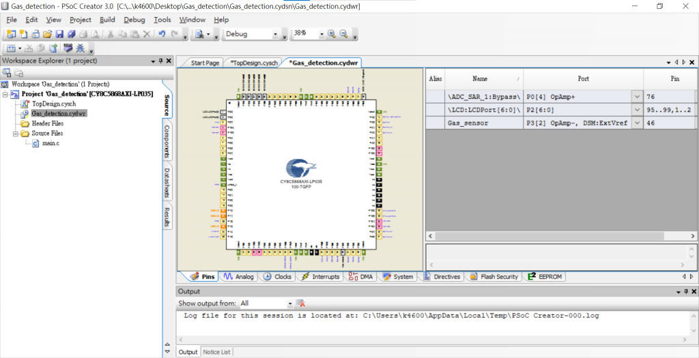699x358 pixels.
Task: Collapse the Project 'Gas_detection' tree node
Action: point(5,94)
